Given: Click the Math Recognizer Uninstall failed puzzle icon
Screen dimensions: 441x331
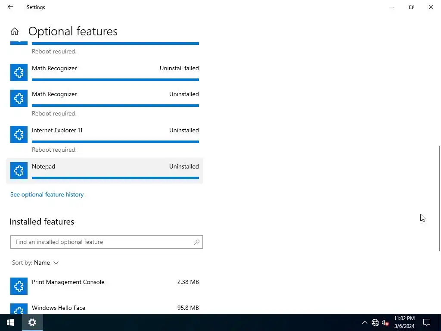Looking at the screenshot, I should pyautogui.click(x=19, y=72).
